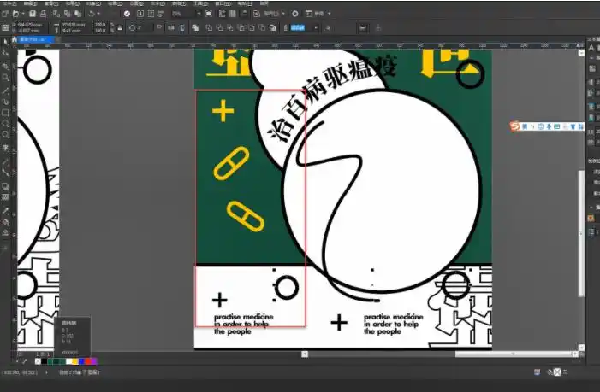Image resolution: width=600 pixels, height=392 pixels.
Task: Click the Options gear button in the toolbar
Action: pyautogui.click(x=295, y=15)
